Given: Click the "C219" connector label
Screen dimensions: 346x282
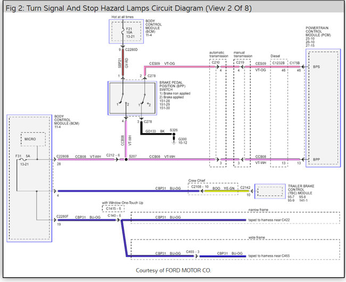Looking at the screenshot, I should tap(240, 62).
